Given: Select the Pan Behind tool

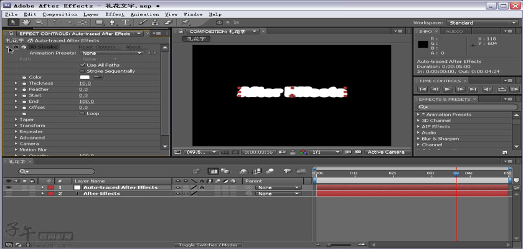Looking at the screenshot, I should [x=83, y=22].
